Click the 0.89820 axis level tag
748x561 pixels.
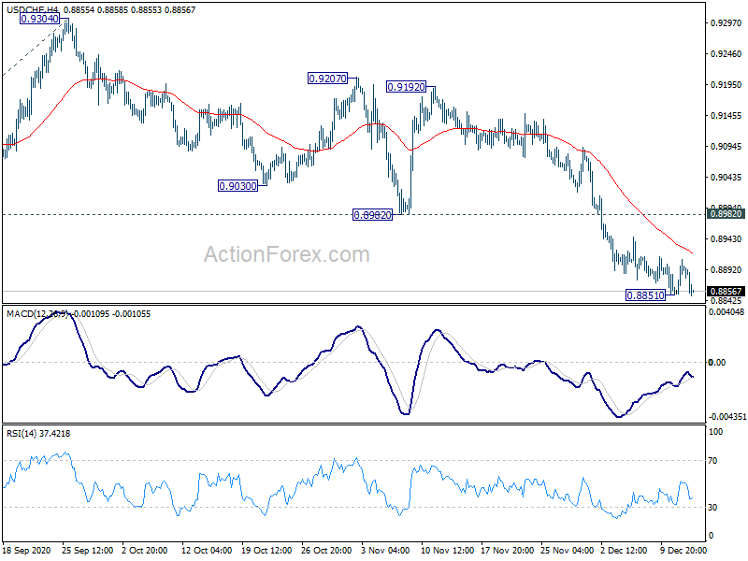click(x=726, y=214)
